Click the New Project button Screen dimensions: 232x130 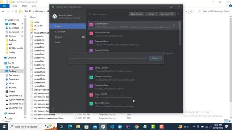click(x=136, y=14)
